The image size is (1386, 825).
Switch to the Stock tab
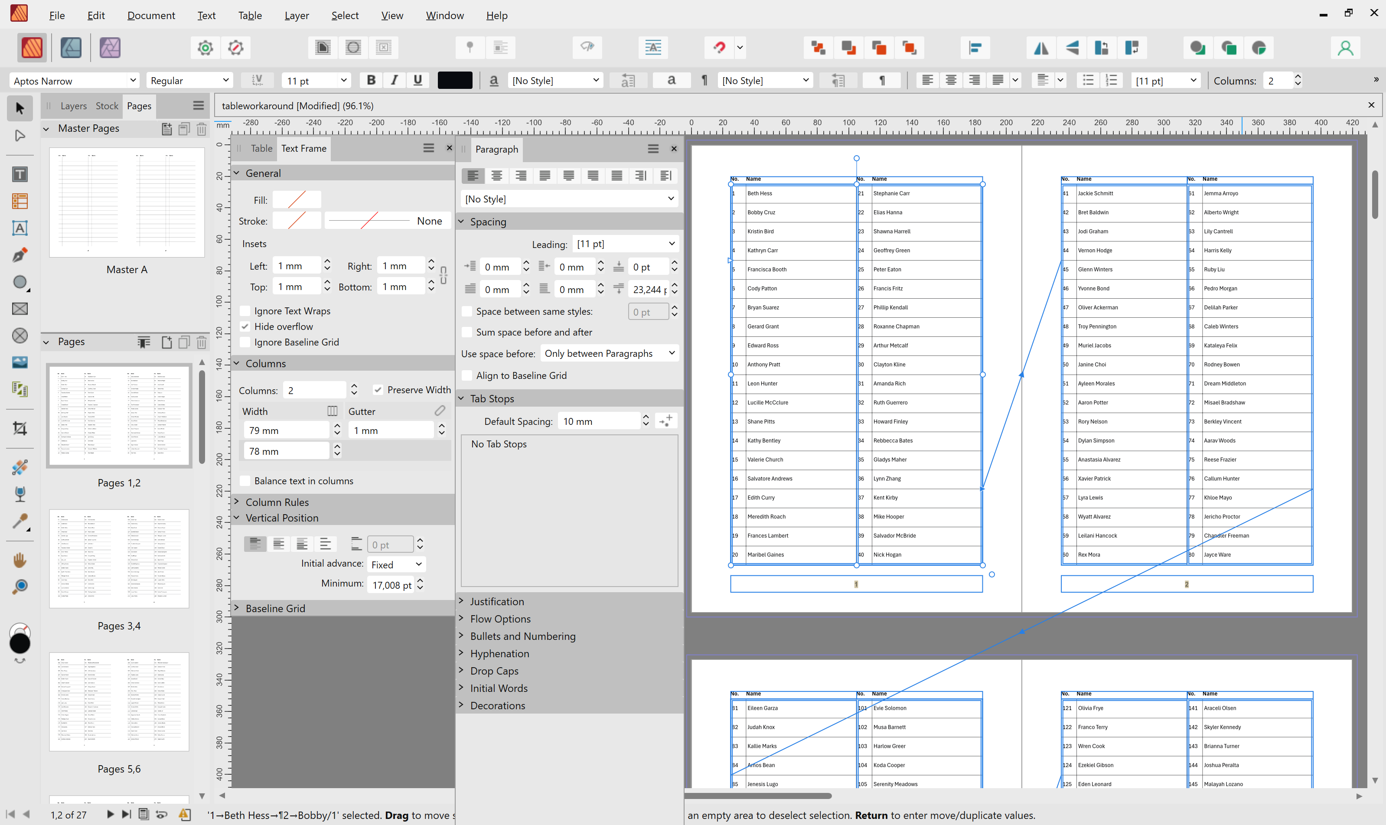[107, 106]
